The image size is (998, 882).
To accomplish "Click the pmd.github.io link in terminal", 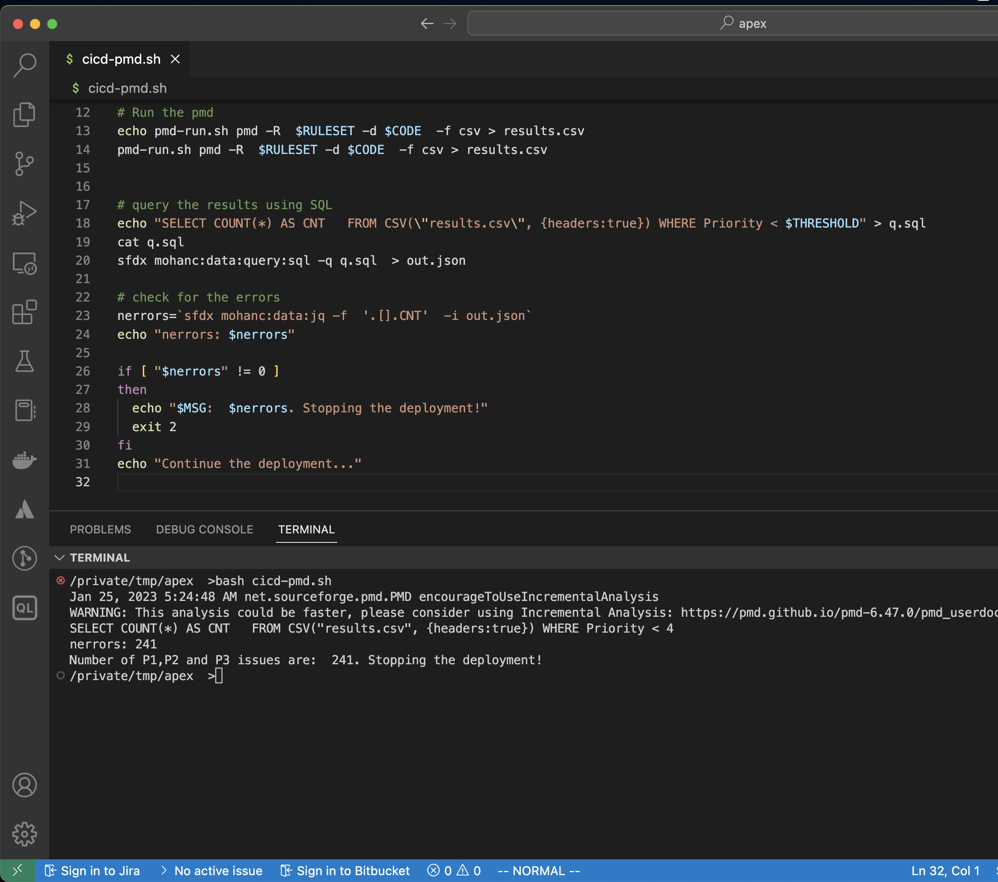I will point(839,613).
